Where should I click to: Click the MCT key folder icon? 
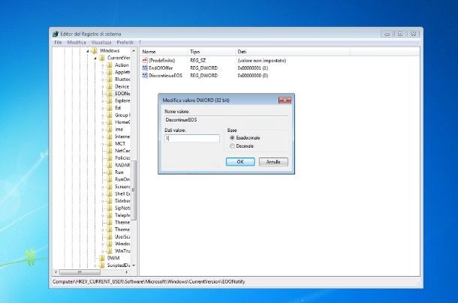click(x=110, y=143)
